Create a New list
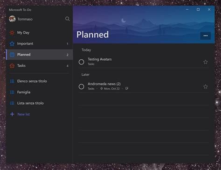The height and width of the screenshot is (170, 221). click(40, 114)
